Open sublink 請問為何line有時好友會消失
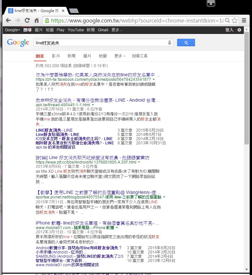This screenshot has height=275, width=252. [78, 248]
